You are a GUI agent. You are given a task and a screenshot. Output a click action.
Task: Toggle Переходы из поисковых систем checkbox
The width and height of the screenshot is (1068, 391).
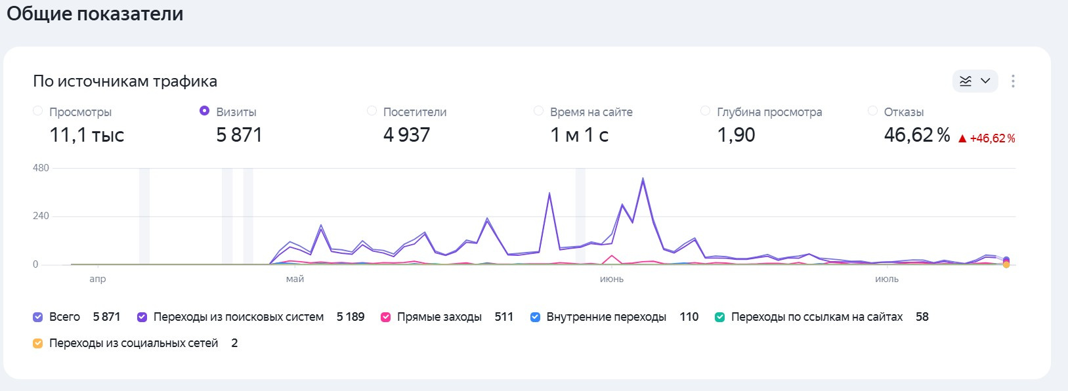click(142, 317)
